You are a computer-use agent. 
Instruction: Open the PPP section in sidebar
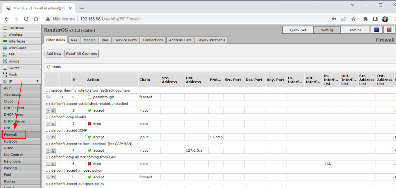20,54
